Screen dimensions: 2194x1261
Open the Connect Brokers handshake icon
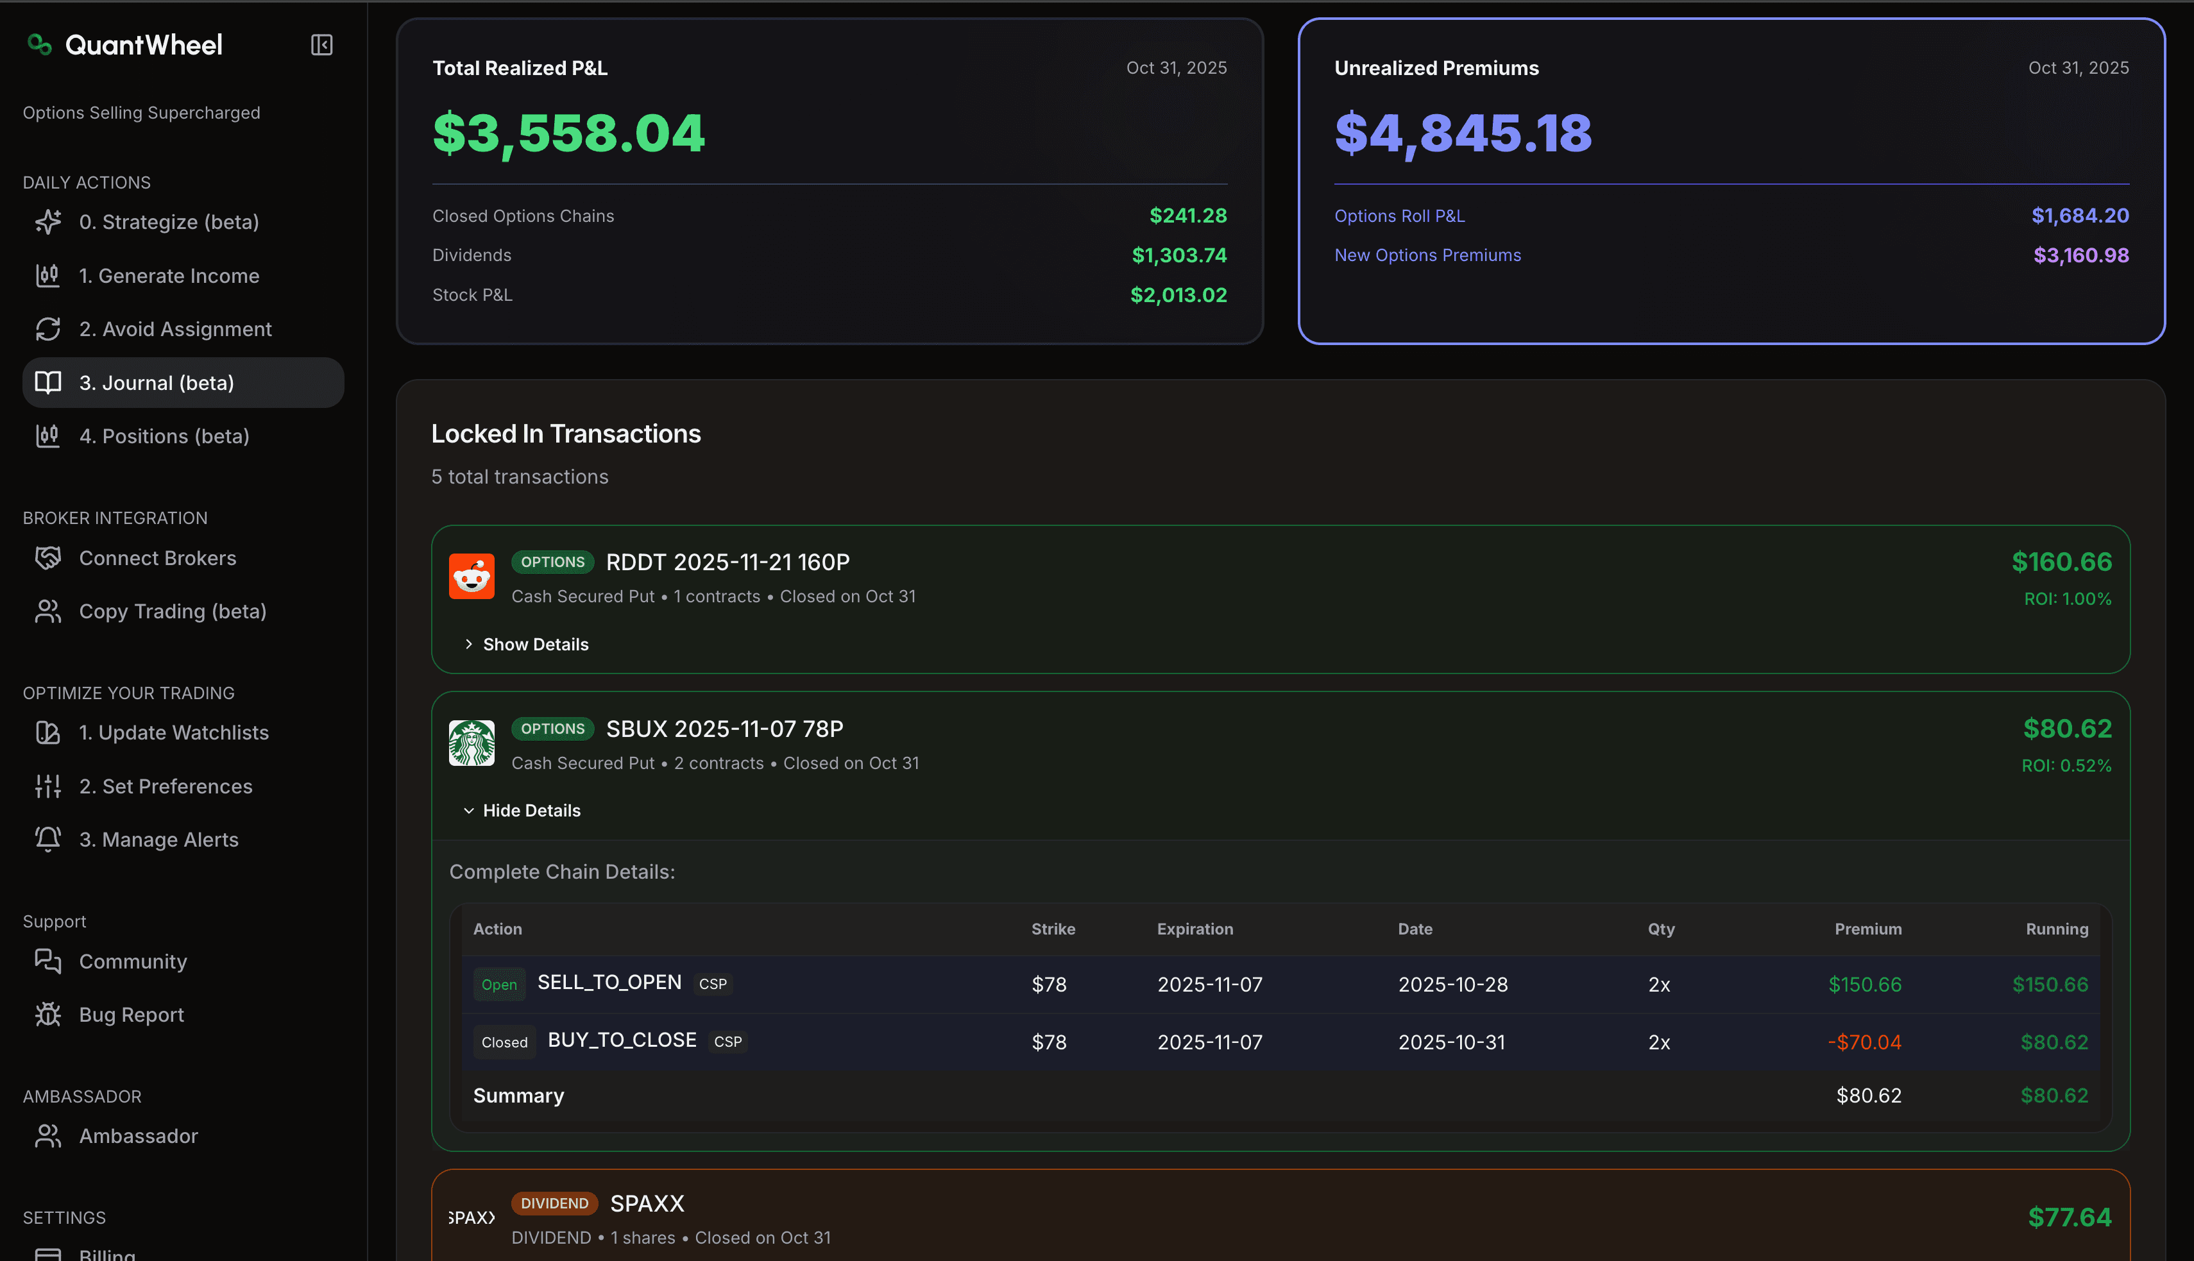pos(47,558)
